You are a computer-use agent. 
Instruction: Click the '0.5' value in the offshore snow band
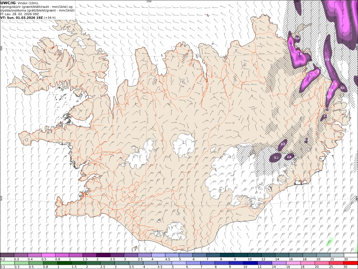(x=327, y=60)
